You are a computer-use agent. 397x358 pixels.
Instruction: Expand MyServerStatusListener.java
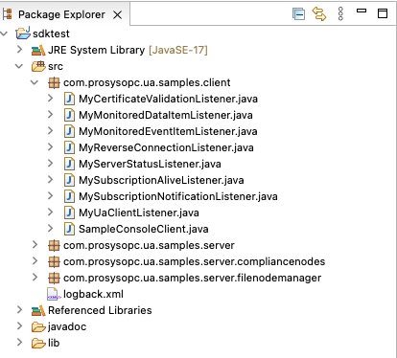[51, 164]
